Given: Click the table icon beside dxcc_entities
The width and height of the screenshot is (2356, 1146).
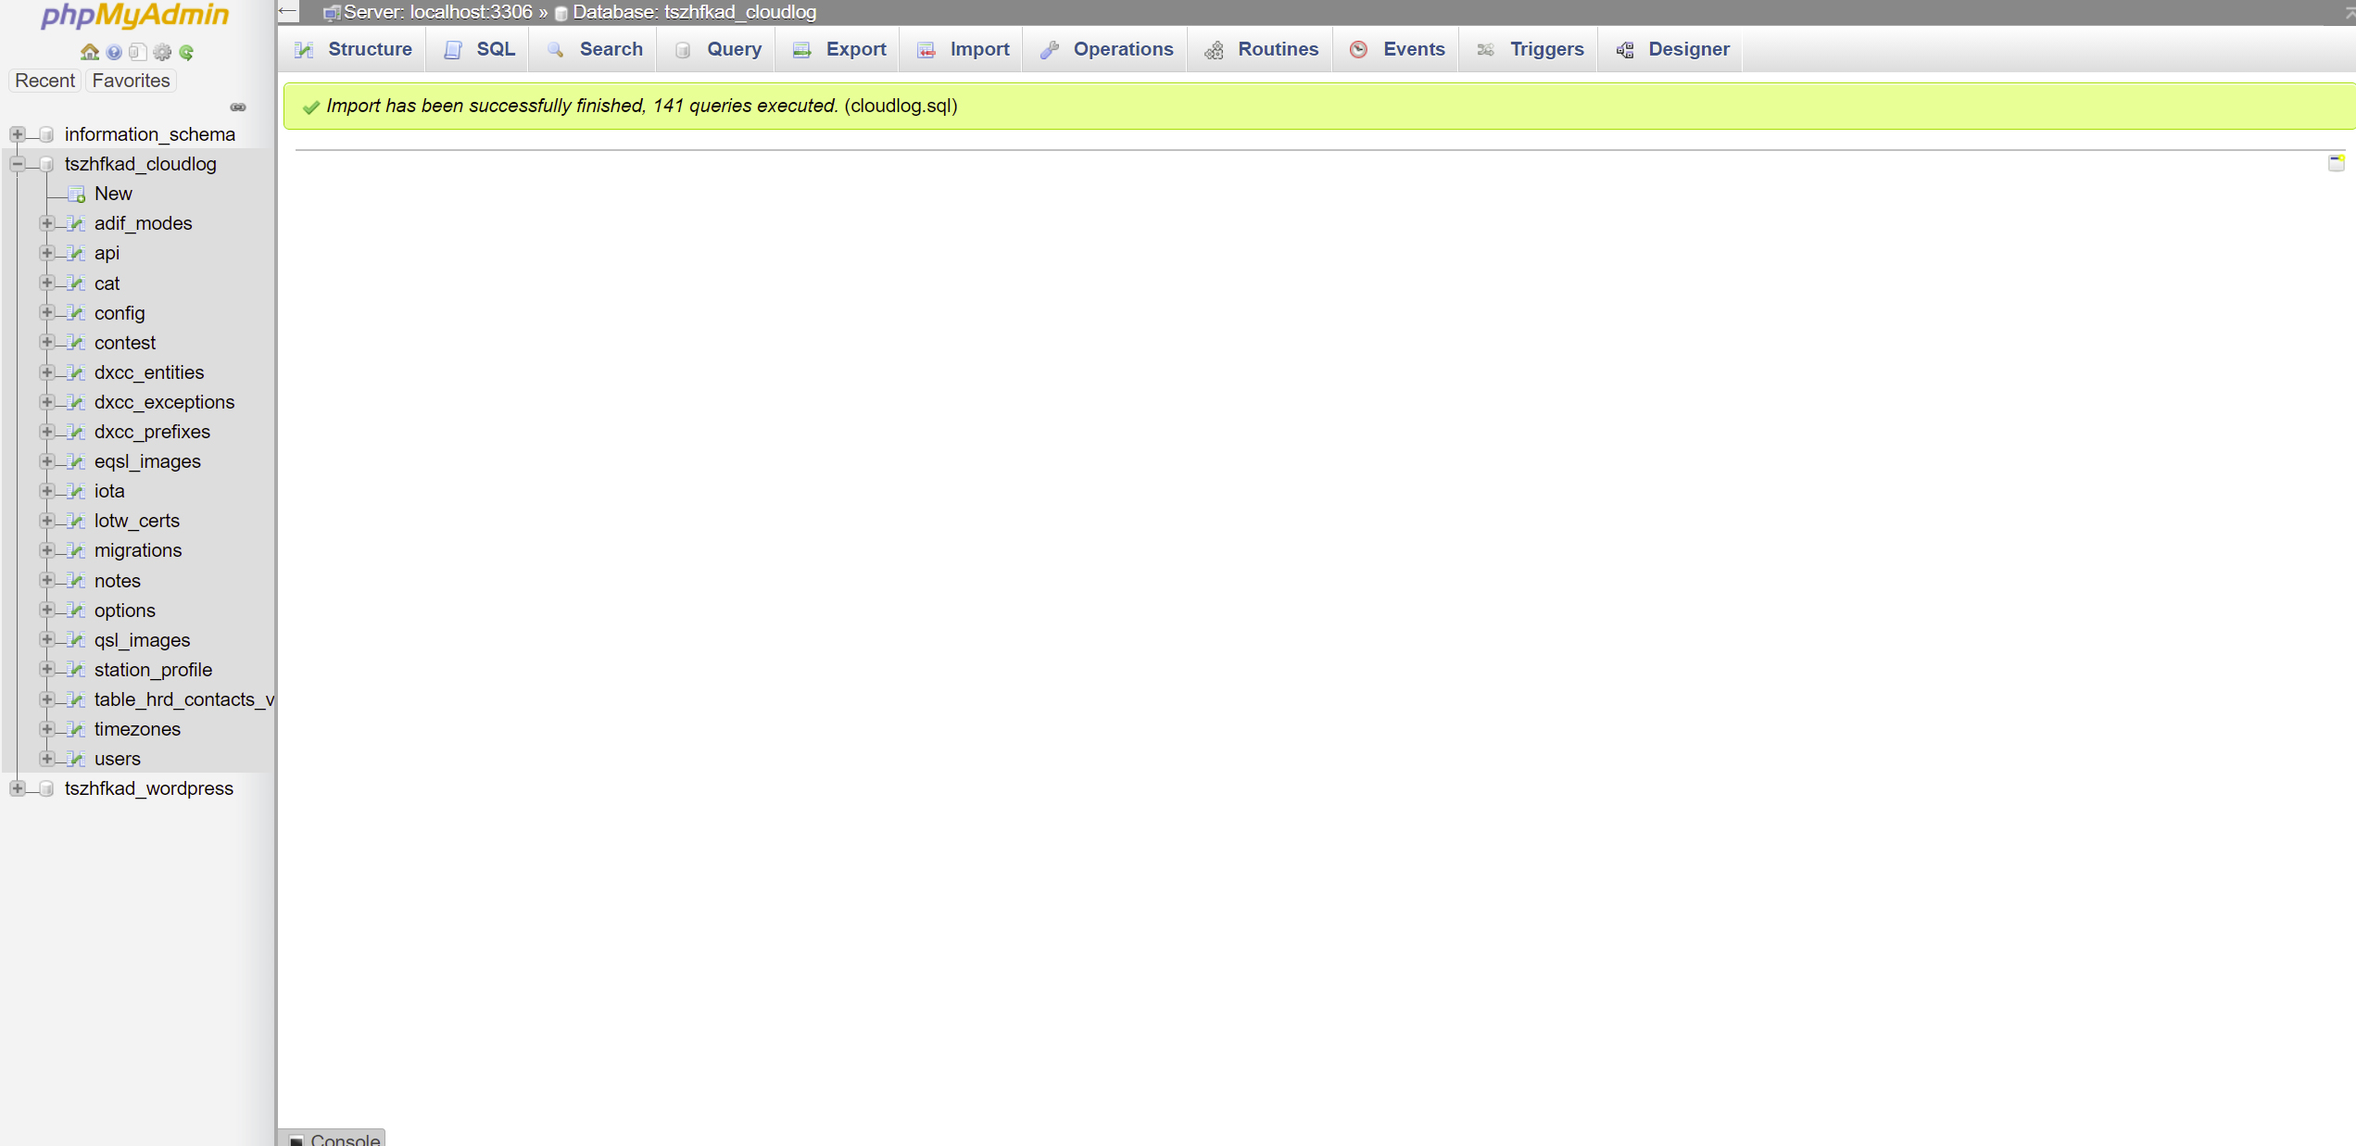Looking at the screenshot, I should (77, 372).
